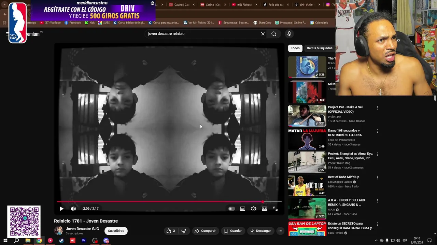Toggle subtitles on the video player
The image size is (437, 245).
pyautogui.click(x=242, y=209)
